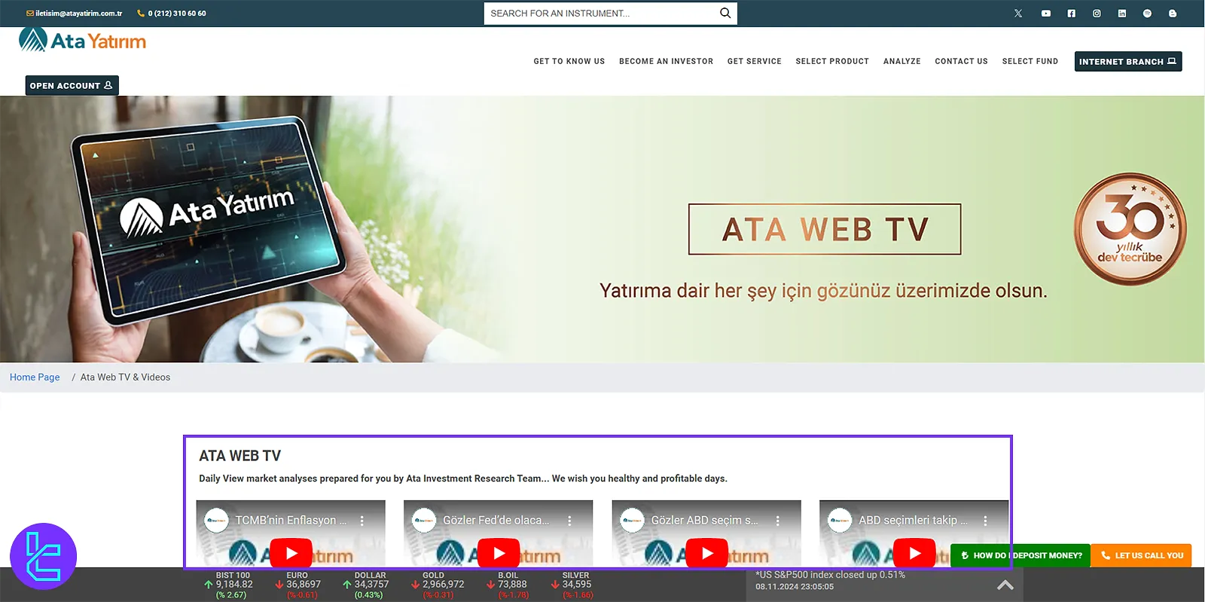Open the Facebook social icon
The width and height of the screenshot is (1205, 602).
1072,14
